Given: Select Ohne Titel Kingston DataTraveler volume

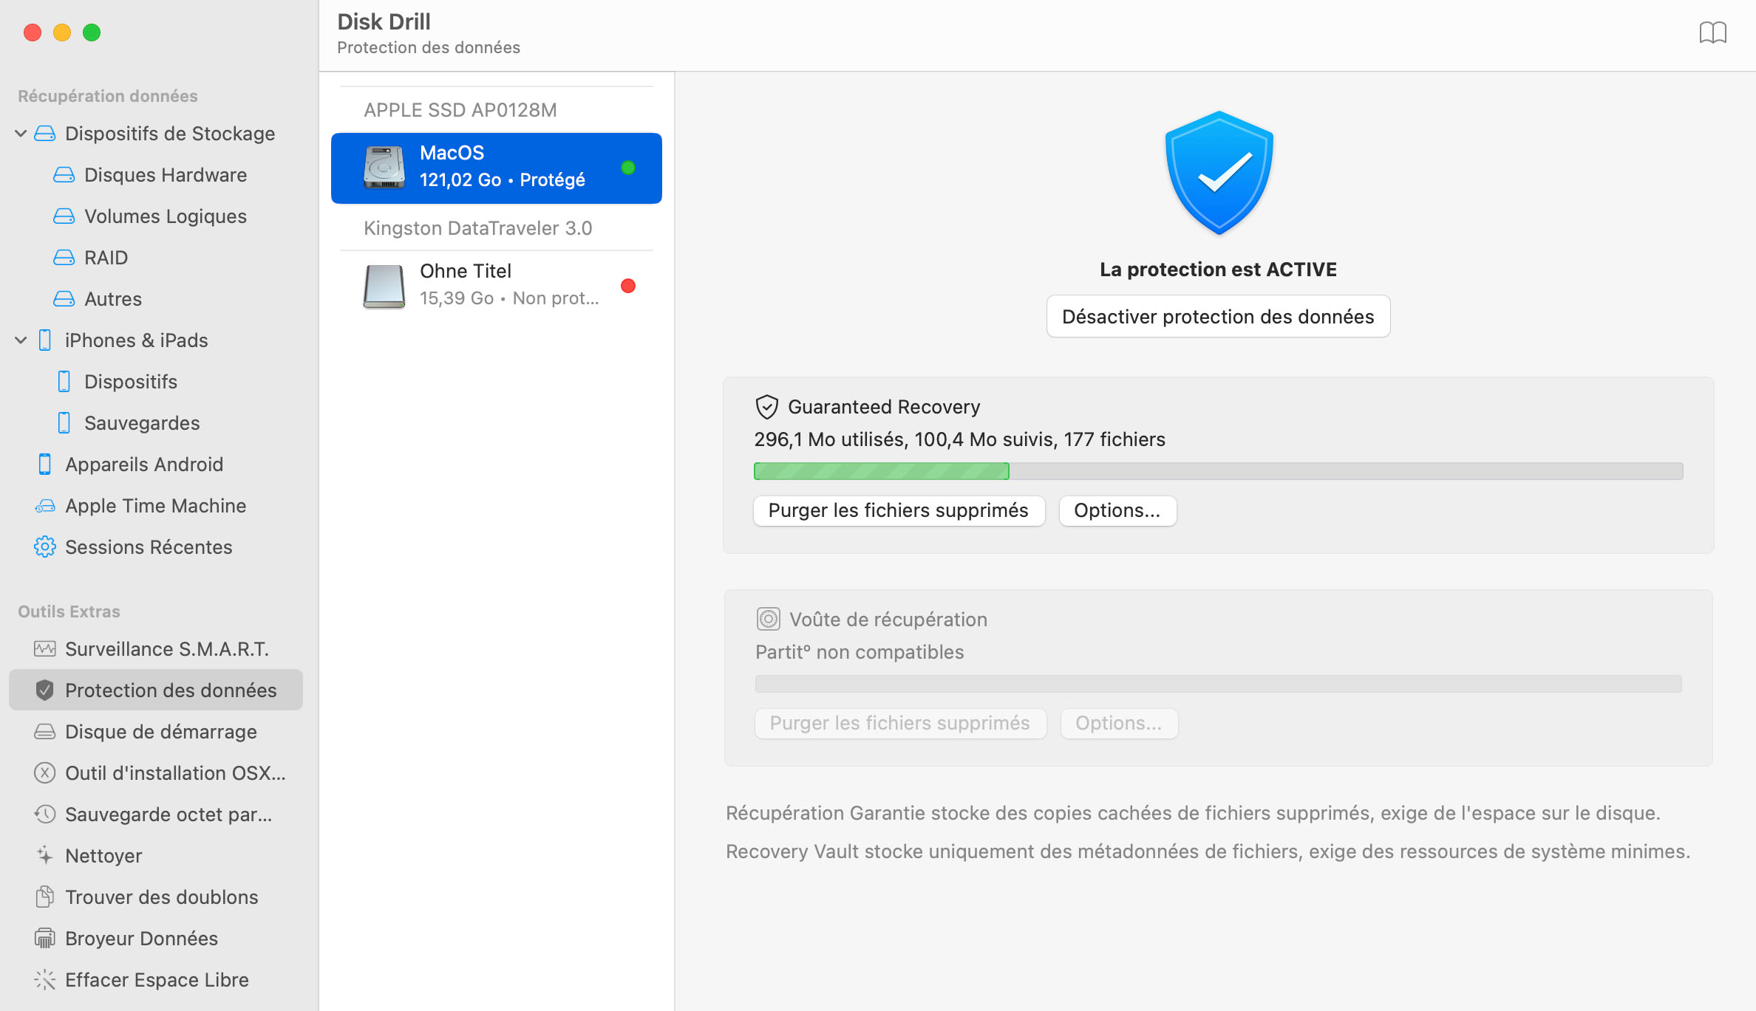Looking at the screenshot, I should (496, 284).
